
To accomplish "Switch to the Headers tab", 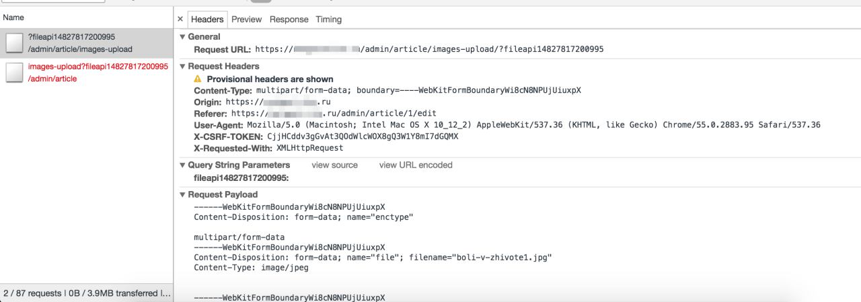I will point(207,20).
